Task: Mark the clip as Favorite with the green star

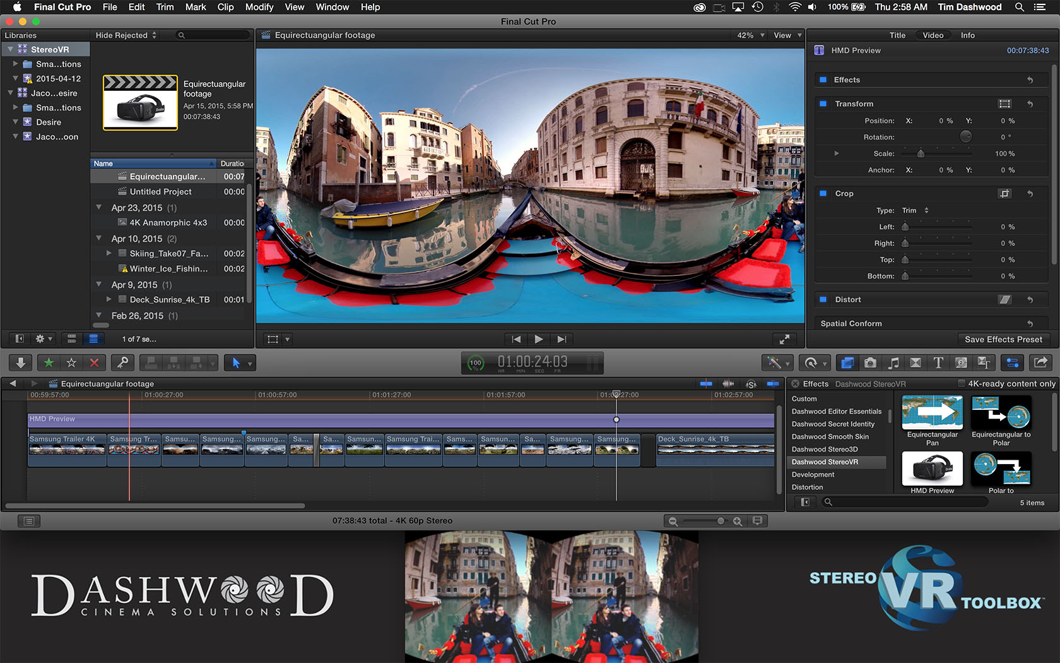Action: point(49,362)
